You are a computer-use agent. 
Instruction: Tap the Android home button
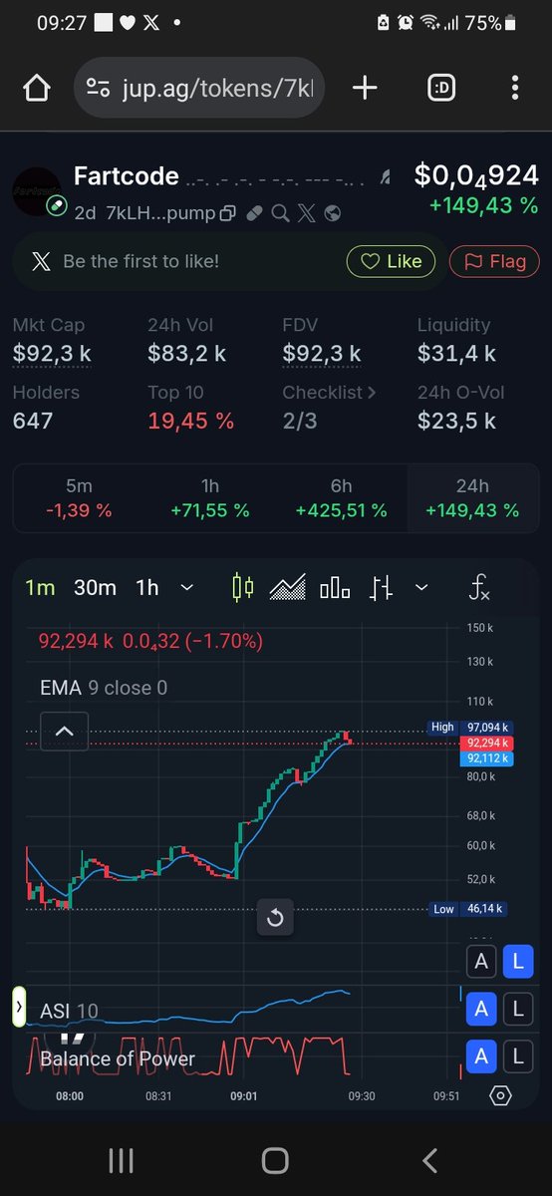tap(275, 1160)
